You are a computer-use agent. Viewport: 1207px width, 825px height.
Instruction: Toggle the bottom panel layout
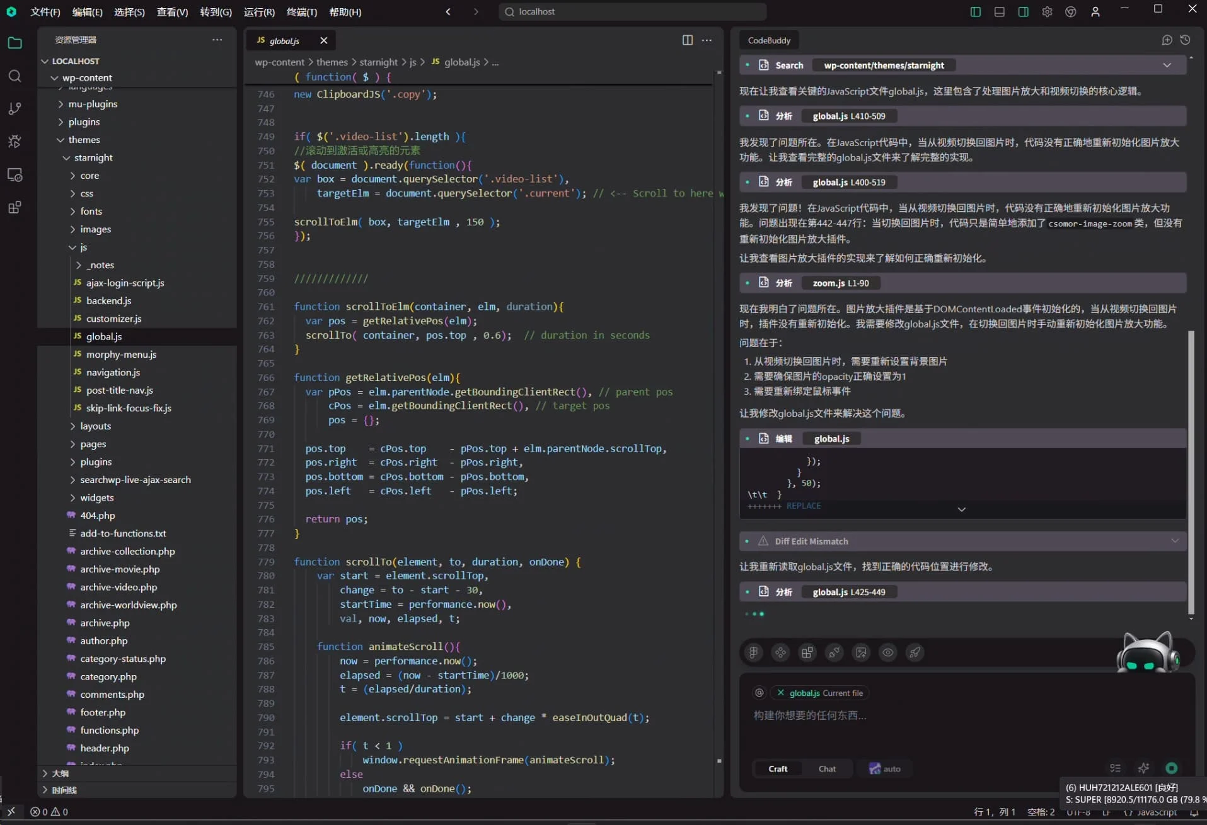(x=999, y=11)
